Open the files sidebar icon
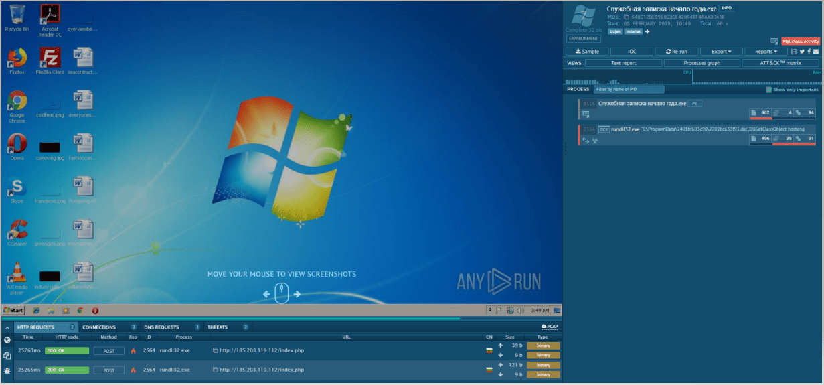 tap(7, 356)
